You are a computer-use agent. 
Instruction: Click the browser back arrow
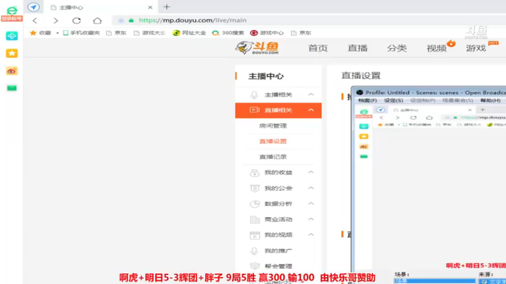tap(35, 21)
